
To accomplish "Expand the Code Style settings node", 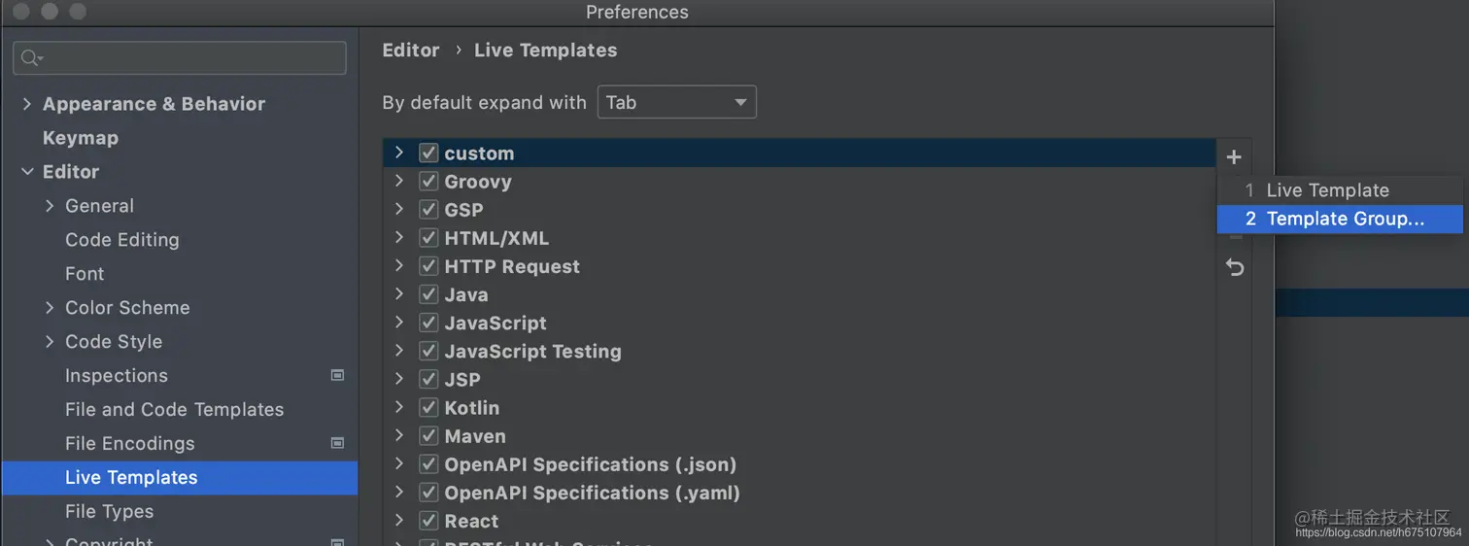I will point(50,341).
